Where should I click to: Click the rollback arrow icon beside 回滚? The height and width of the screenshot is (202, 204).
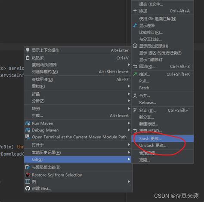[135, 66]
